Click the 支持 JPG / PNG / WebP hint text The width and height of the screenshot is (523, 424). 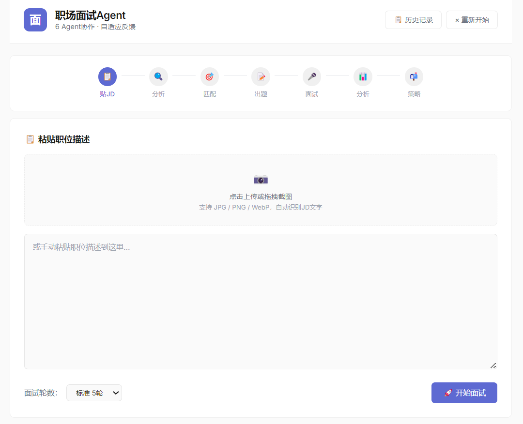point(261,207)
